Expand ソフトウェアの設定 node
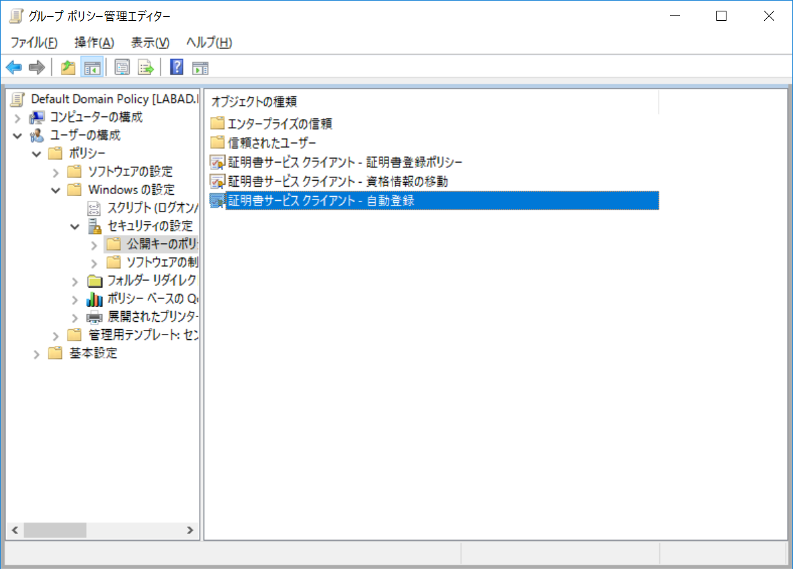 coord(56,173)
